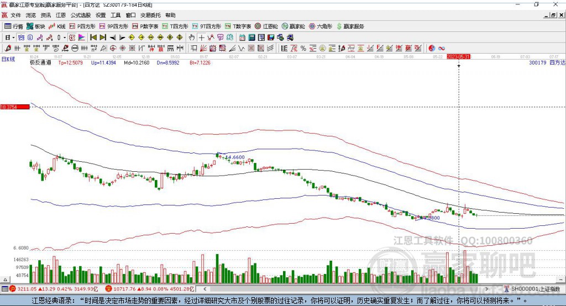Viewport: 566px width, 306px height.
Task: Click the infinity loop icon
Action: click(x=442, y=49)
